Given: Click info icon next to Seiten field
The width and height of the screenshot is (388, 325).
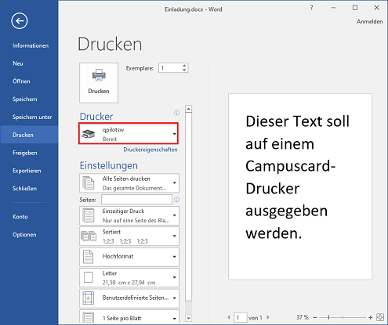Looking at the screenshot, I should [177, 200].
